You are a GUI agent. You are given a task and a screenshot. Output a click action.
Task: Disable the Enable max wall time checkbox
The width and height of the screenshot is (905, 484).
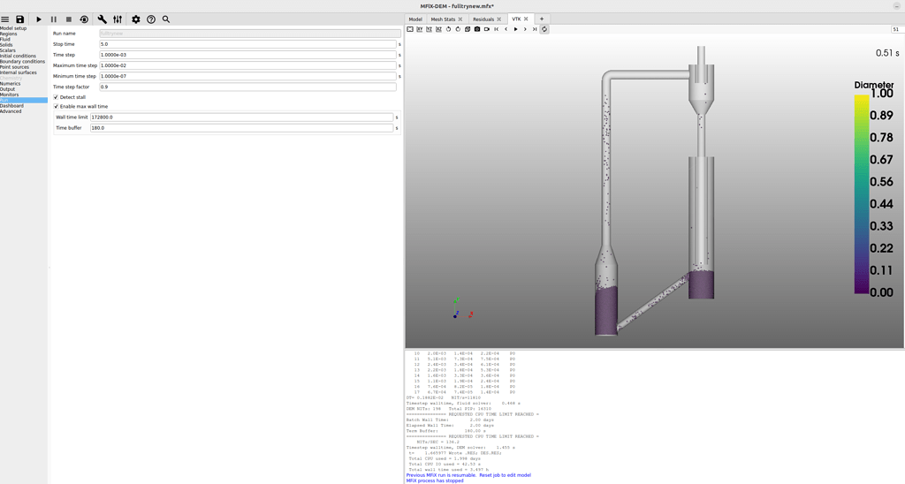[x=56, y=106]
